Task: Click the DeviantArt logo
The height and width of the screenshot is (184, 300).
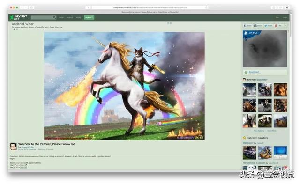Action: point(19,17)
